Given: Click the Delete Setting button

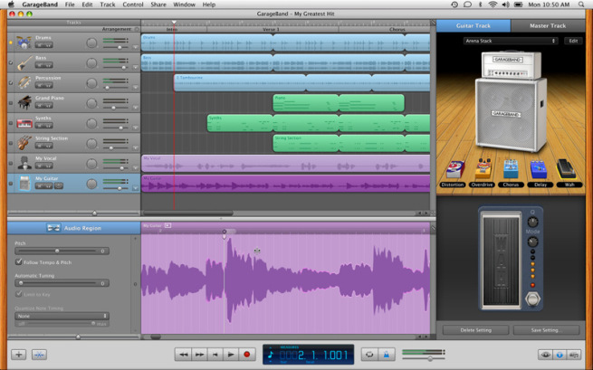Looking at the screenshot, I should (475, 330).
